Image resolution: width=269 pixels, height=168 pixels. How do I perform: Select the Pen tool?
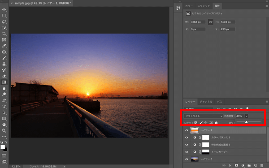pyautogui.click(x=4, y=100)
